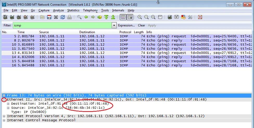254x128 pixels.
Task: Open the Edit menu
Action: coord(14,10)
